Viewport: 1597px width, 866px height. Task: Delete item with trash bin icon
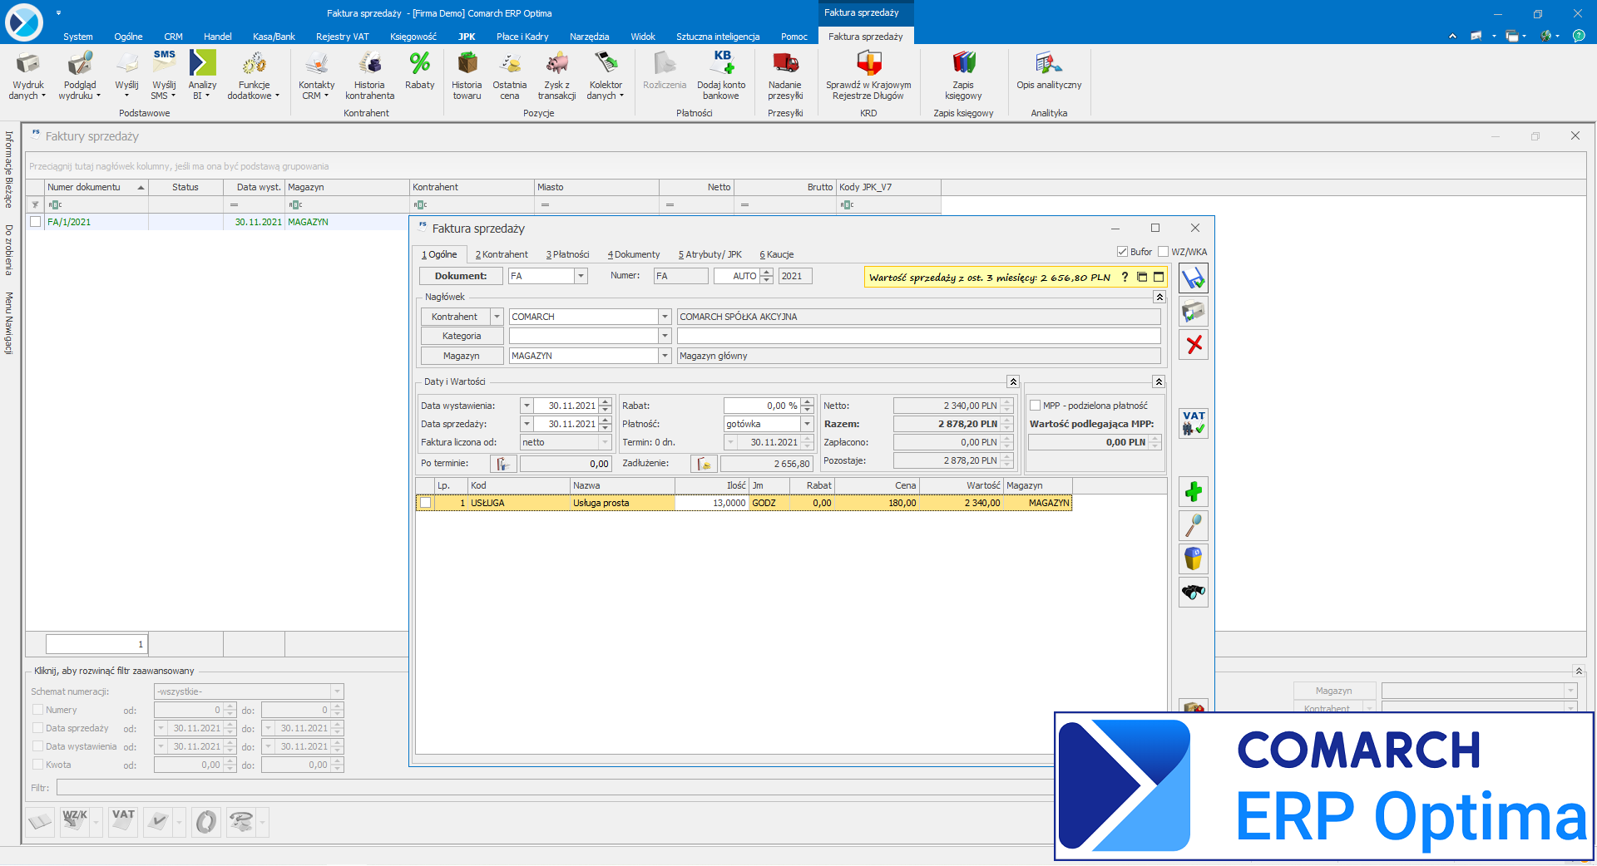click(x=1194, y=558)
